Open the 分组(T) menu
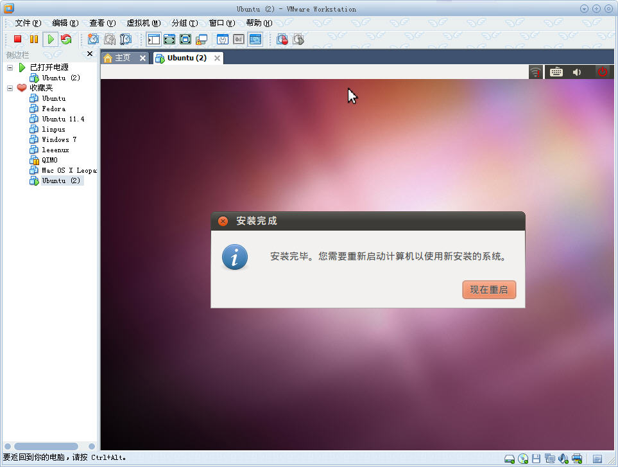This screenshot has height=467, width=618. [184, 23]
